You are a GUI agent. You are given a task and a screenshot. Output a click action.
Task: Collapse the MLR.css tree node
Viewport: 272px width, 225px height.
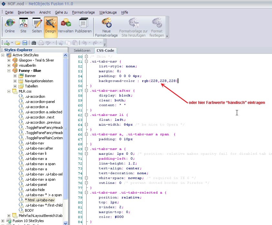tap(9, 91)
